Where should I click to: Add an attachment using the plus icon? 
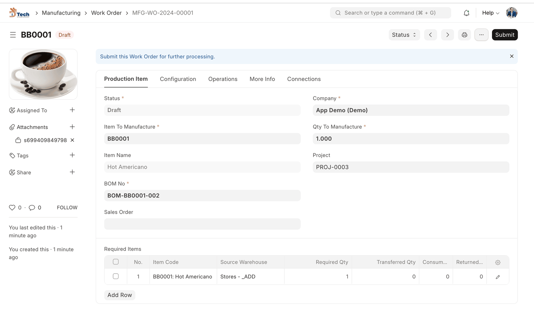point(72,127)
